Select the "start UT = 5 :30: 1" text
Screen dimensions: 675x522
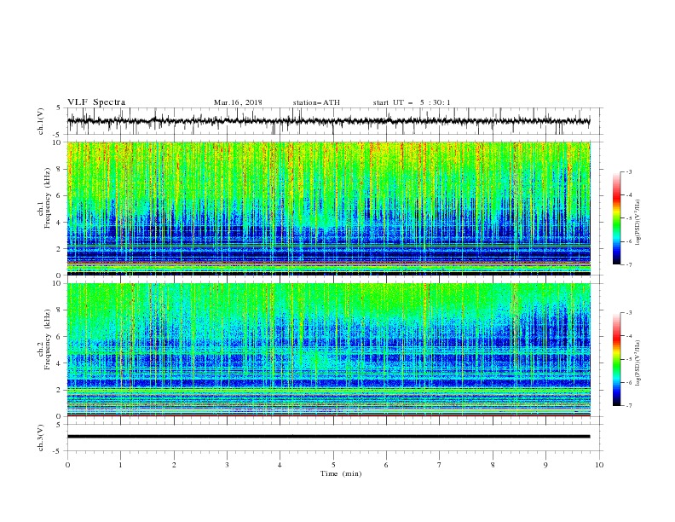pyautogui.click(x=412, y=102)
